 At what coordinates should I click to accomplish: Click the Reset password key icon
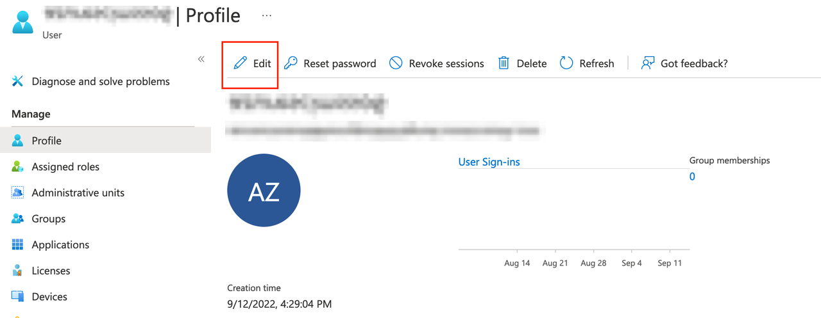tap(291, 63)
